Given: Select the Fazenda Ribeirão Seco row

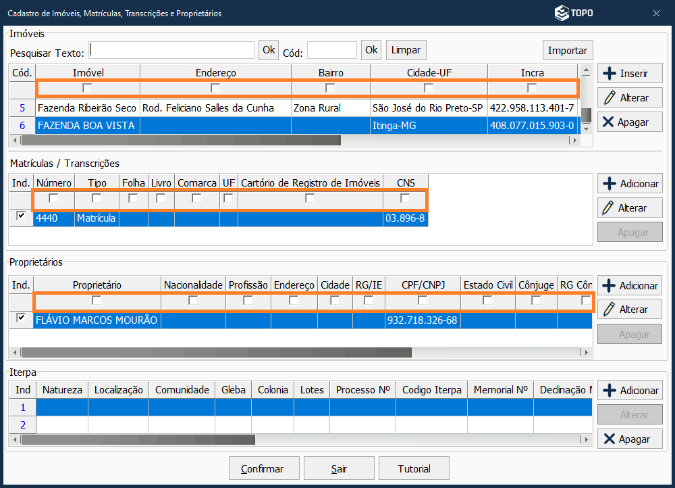Looking at the screenshot, I should 87,108.
